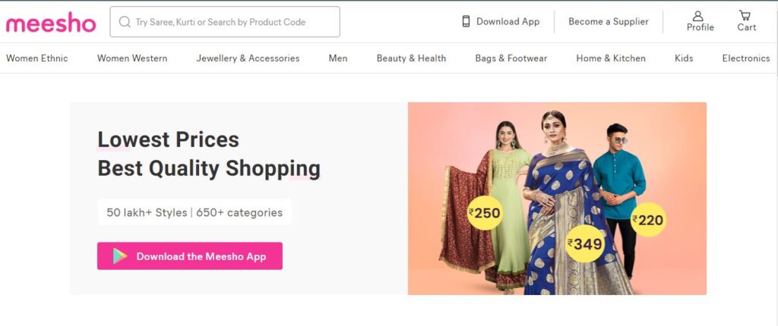
Task: Click the ₹349 price badge
Action: [583, 243]
